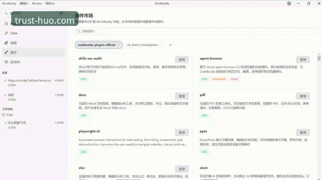Screen dimensions: 322x180
Task: Open the 怎么链接飞书 task entry
Action: click(33, 125)
